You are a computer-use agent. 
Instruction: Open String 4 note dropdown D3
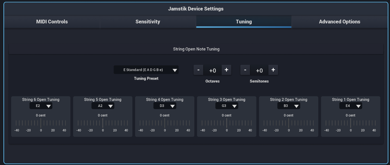165,106
